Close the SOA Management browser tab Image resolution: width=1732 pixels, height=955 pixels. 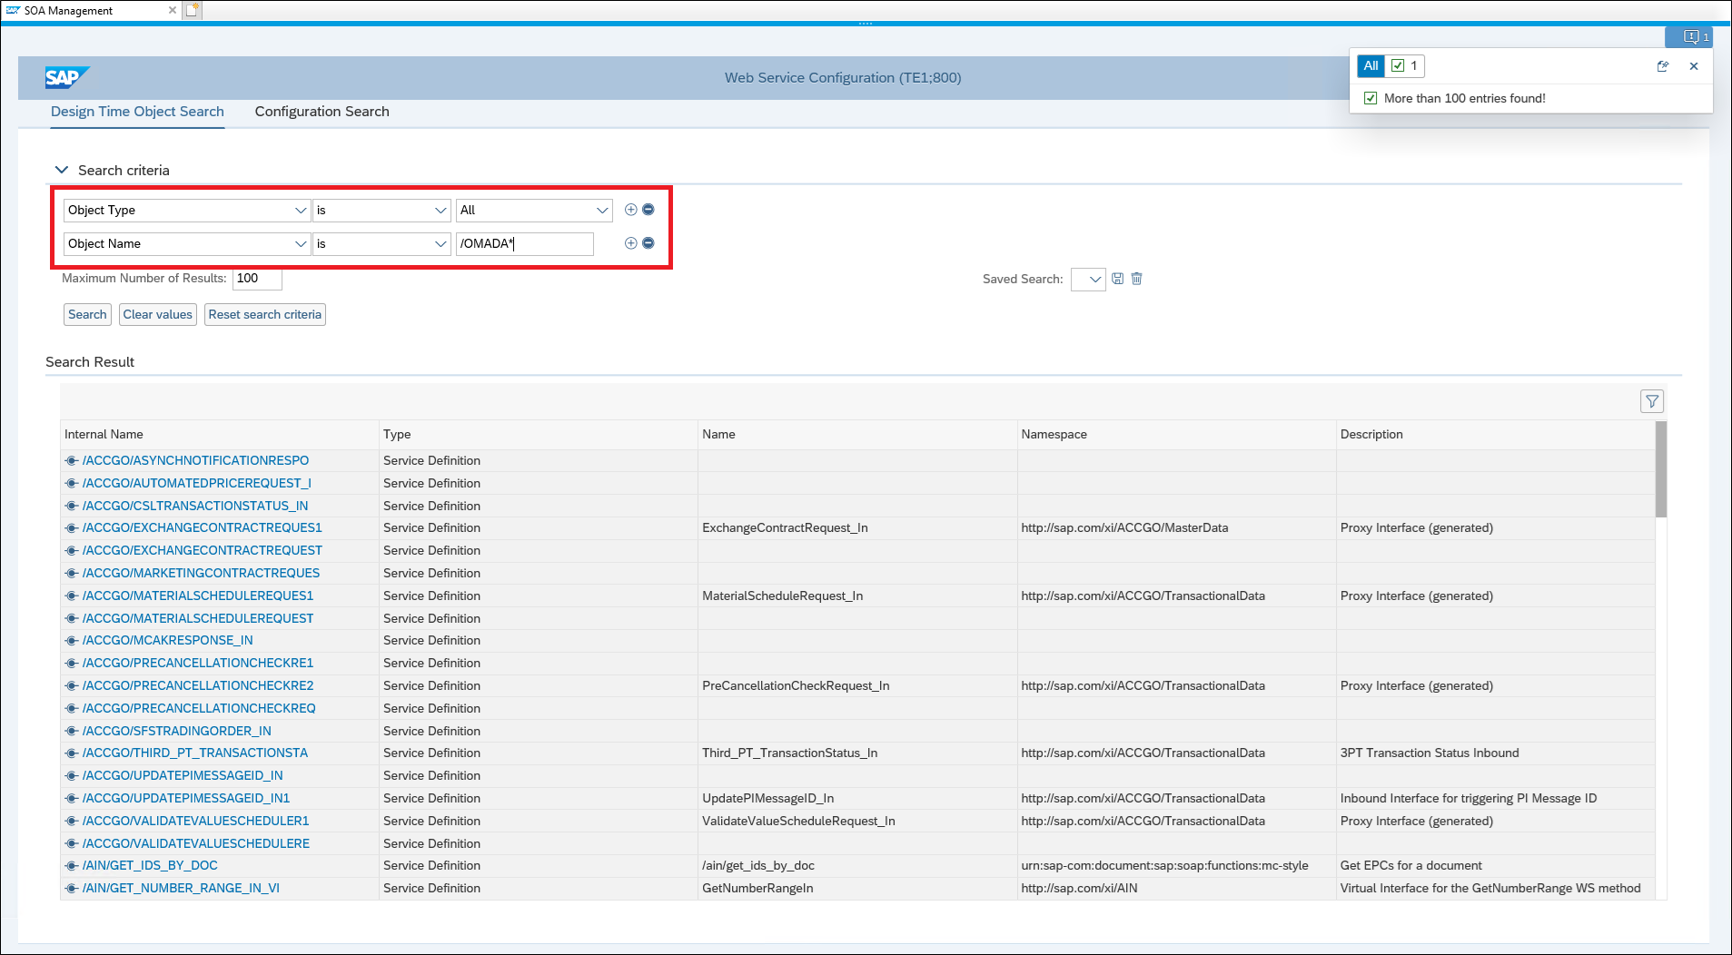(x=173, y=10)
